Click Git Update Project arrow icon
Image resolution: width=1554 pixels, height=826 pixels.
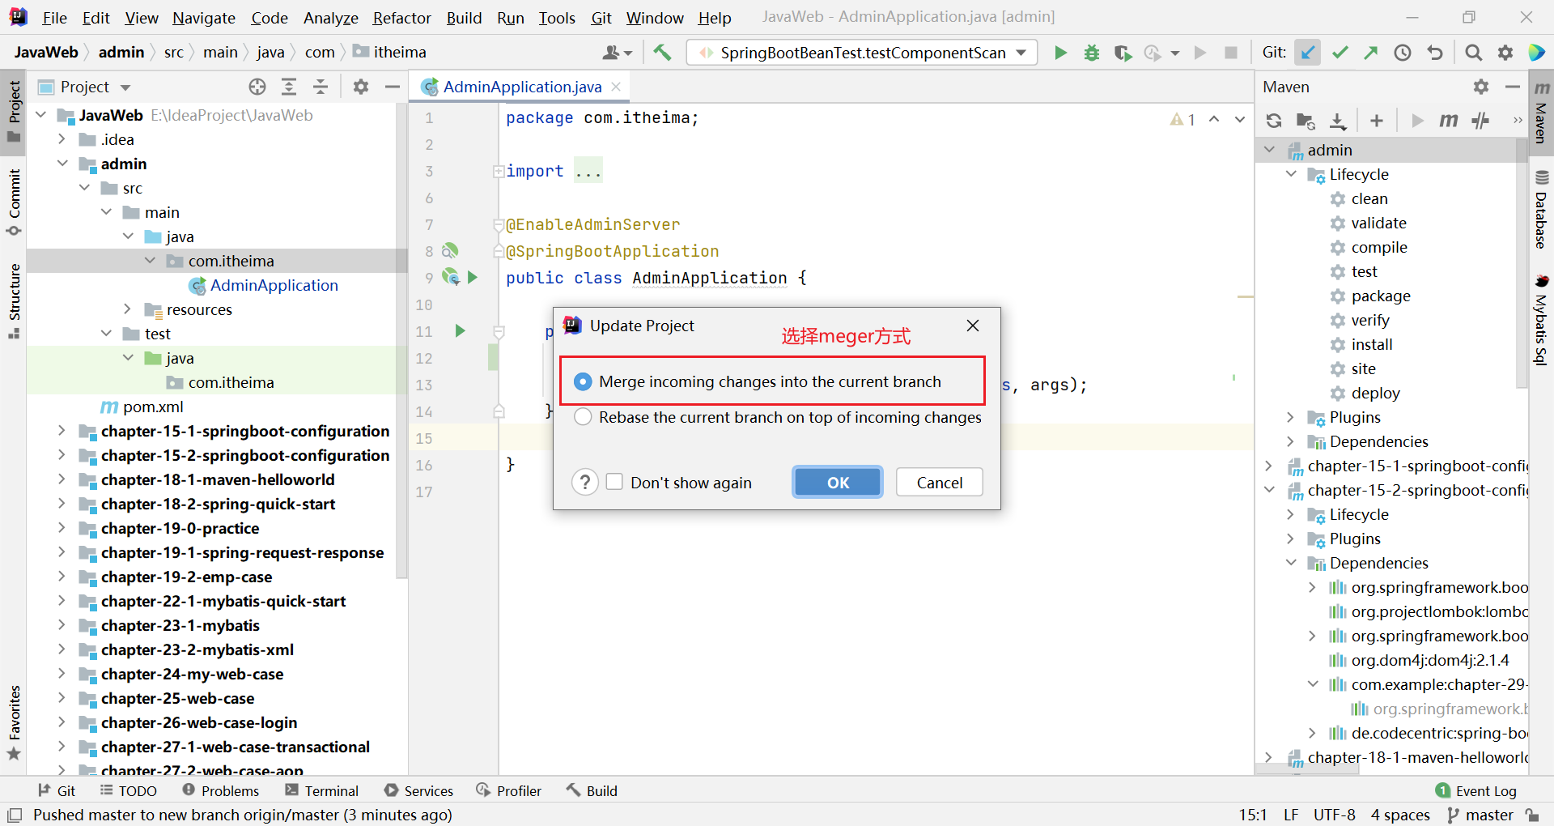(x=1308, y=53)
